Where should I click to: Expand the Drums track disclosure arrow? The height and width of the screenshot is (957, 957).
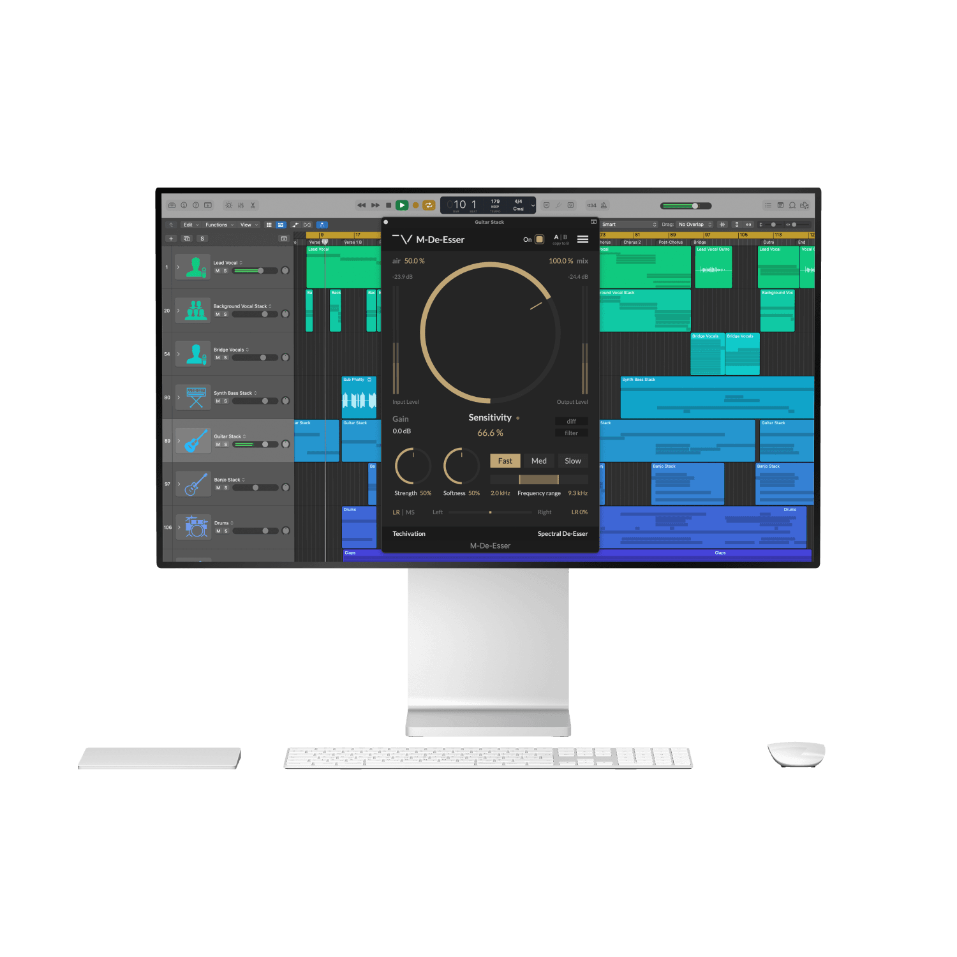pos(178,528)
